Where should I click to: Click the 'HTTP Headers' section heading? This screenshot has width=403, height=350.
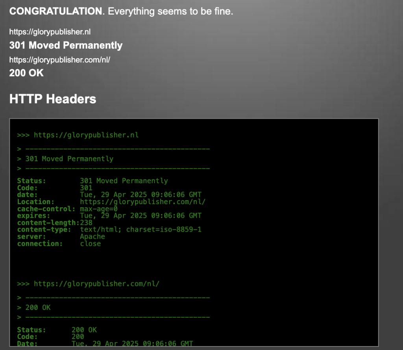click(x=53, y=99)
